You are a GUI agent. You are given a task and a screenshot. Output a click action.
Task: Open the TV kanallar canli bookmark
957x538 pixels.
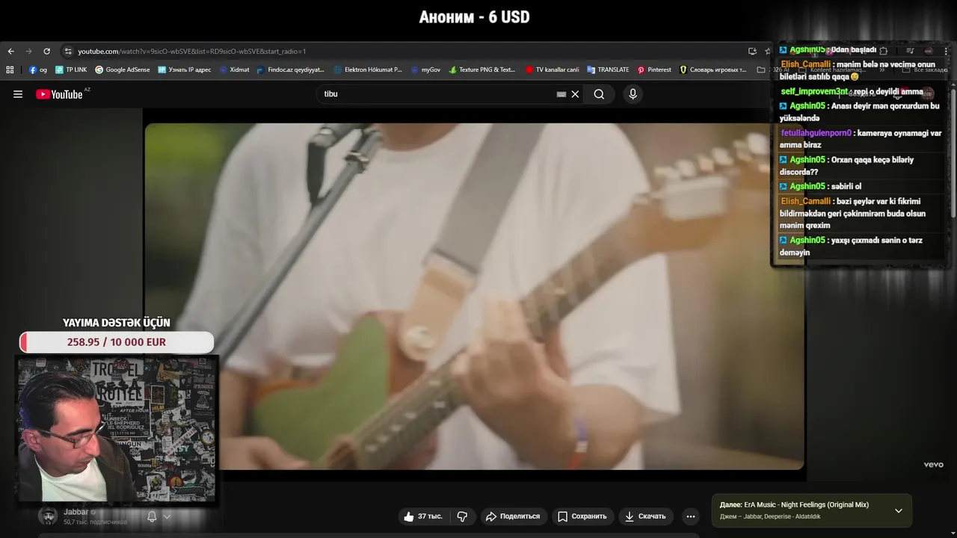point(552,69)
